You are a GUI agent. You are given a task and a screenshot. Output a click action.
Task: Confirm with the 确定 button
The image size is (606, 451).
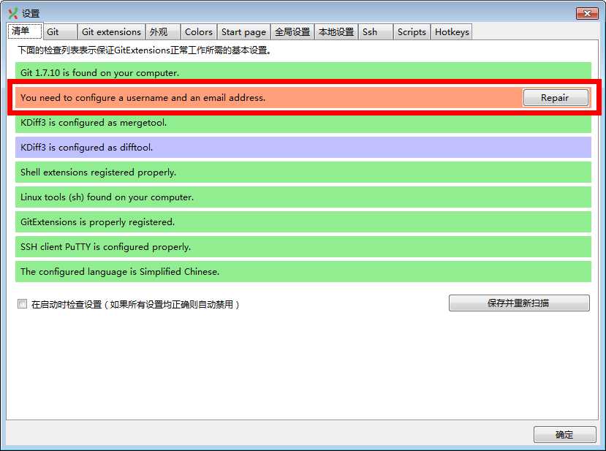point(564,435)
